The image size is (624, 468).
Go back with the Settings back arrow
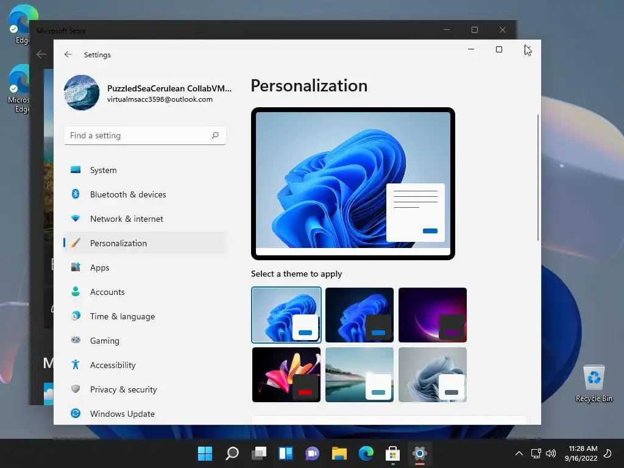pyautogui.click(x=68, y=54)
